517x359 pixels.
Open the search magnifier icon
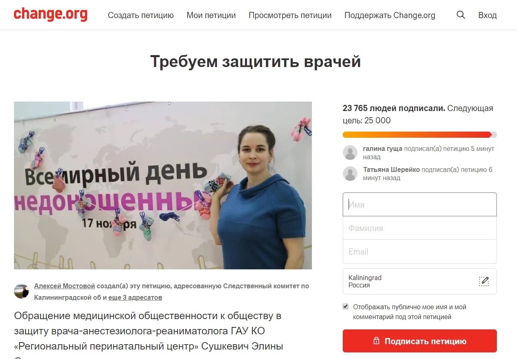(x=461, y=15)
